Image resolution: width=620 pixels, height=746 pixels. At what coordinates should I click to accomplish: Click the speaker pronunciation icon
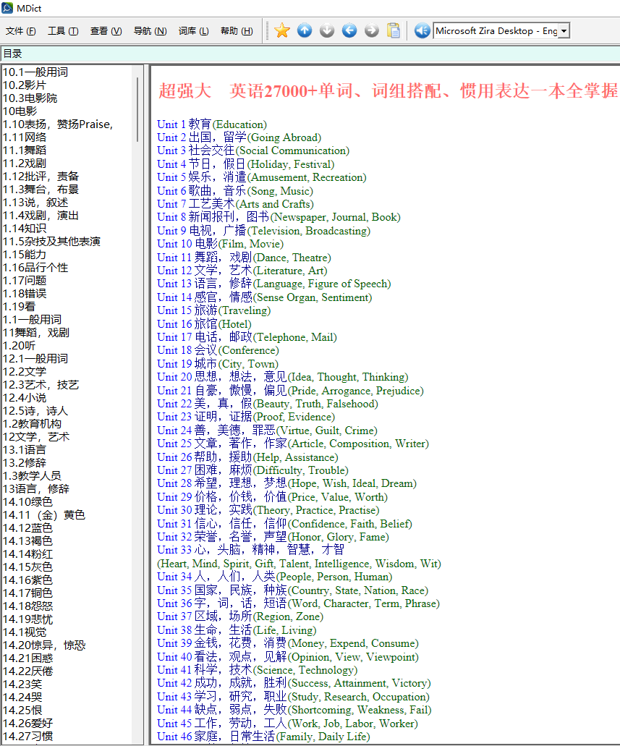tap(422, 30)
